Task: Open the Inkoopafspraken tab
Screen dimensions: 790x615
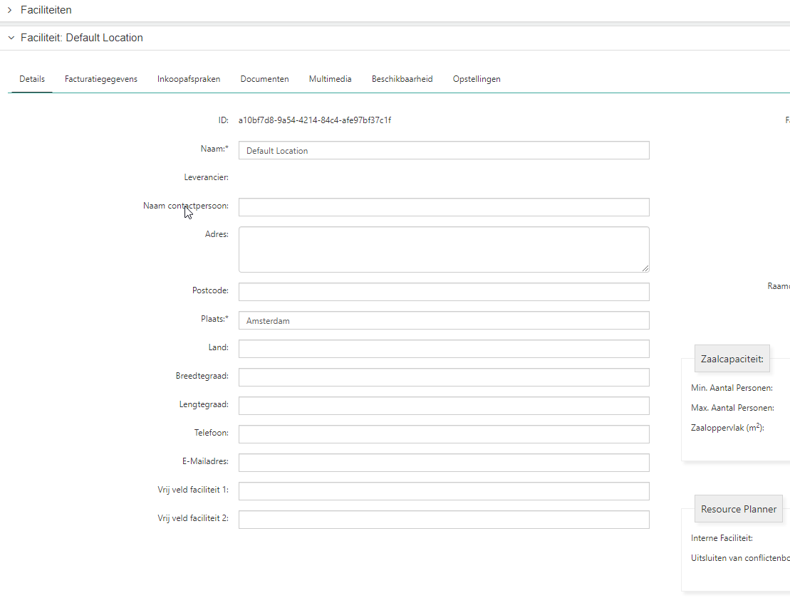Action: [189, 79]
